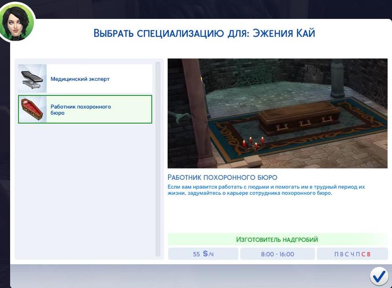Click the coffin icon for Работник похоронного бюро

click(x=32, y=109)
